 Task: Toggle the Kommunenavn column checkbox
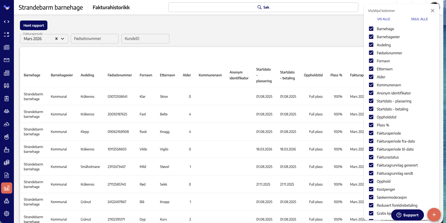371,85
